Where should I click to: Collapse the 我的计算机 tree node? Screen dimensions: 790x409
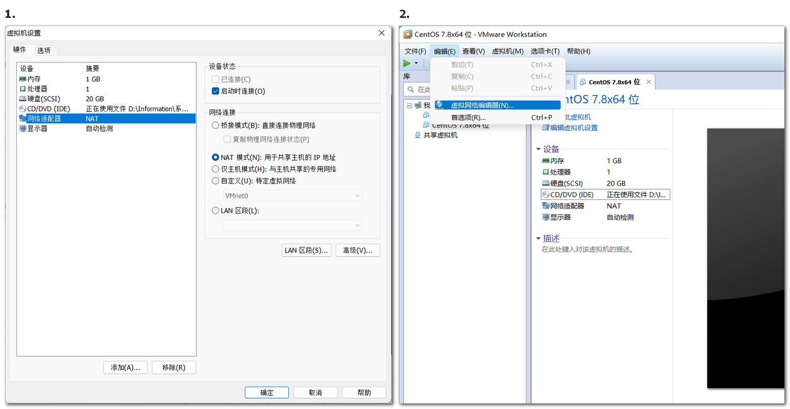[409, 105]
